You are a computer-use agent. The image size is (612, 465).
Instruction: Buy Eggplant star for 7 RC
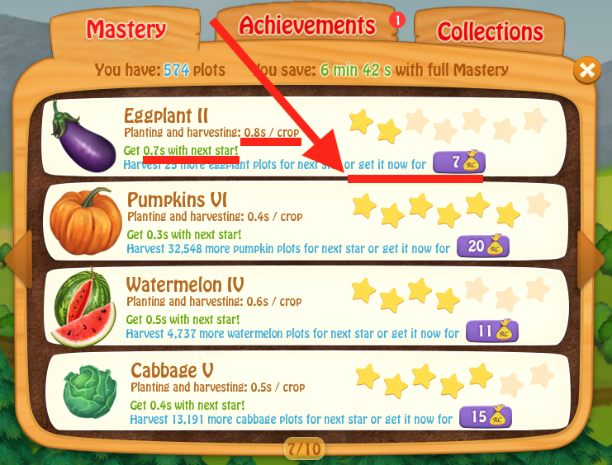(459, 162)
